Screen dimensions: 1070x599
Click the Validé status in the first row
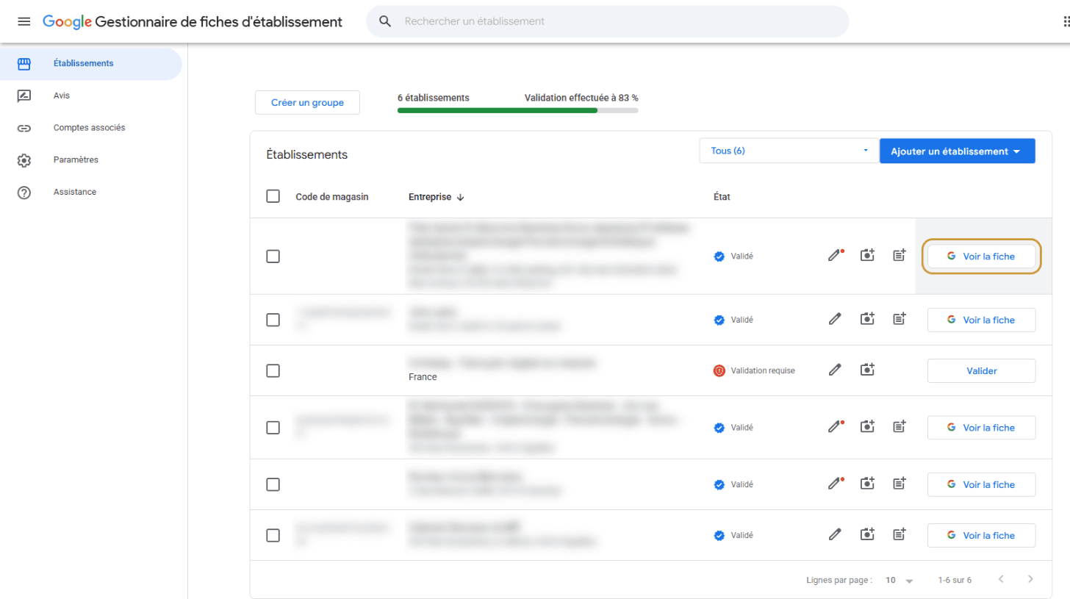[x=742, y=257]
